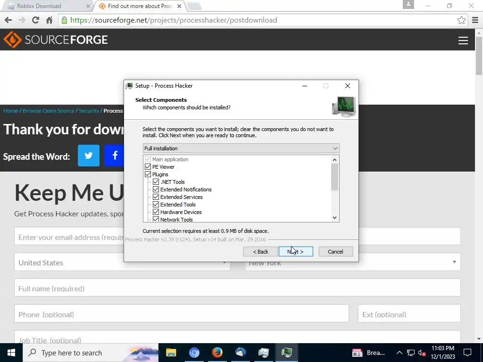
Task: Go Back in the Setup wizard
Action: pyautogui.click(x=260, y=252)
